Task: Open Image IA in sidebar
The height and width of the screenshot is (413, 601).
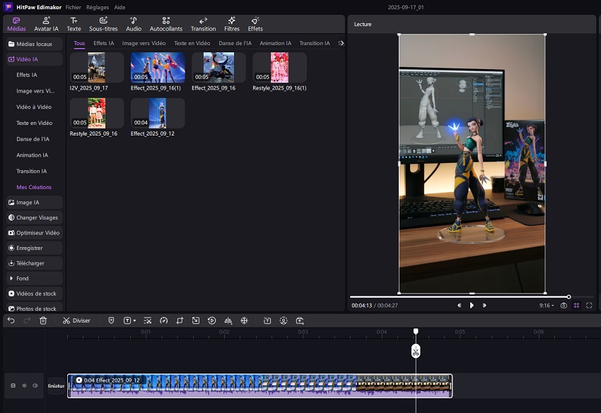Action: 34,203
